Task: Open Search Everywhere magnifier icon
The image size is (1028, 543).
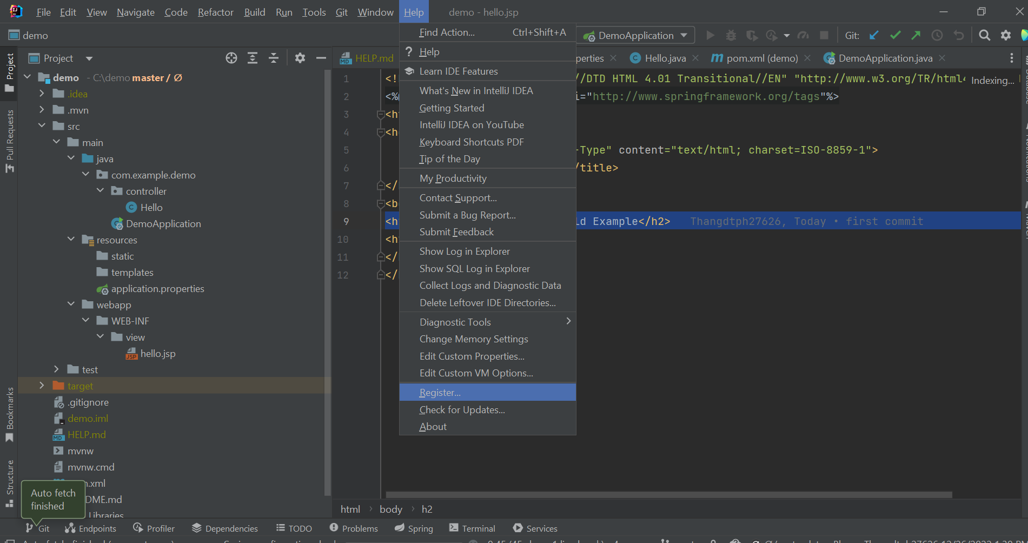Action: coord(984,35)
